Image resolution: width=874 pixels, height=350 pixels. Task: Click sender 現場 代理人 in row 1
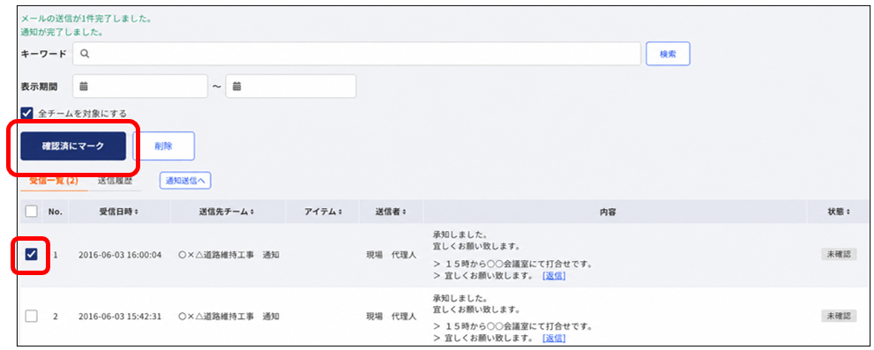[391, 255]
